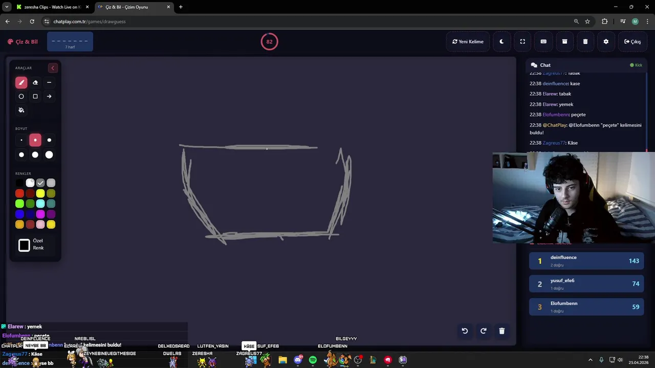
Task: Select the straight line tool
Action: click(x=49, y=82)
